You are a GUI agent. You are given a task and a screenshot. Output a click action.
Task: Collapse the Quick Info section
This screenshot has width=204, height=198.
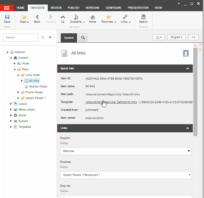pos(188,68)
